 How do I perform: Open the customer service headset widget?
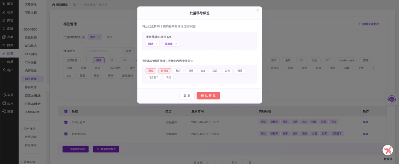(x=392, y=99)
